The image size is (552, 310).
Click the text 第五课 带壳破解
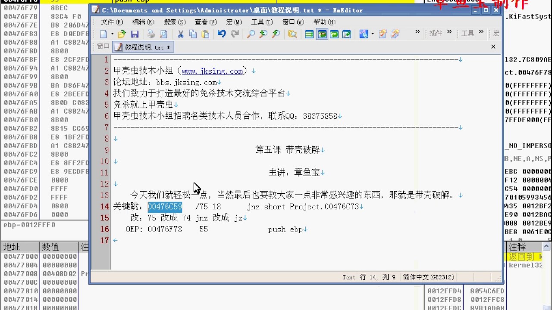(288, 150)
